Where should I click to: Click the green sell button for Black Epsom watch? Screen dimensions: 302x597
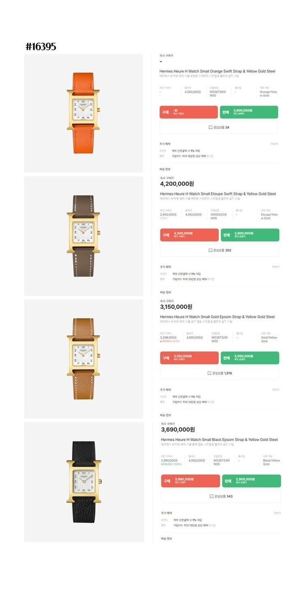pyautogui.click(x=252, y=481)
